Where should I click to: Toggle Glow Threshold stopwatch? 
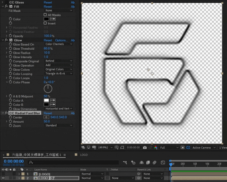(x=10, y=48)
